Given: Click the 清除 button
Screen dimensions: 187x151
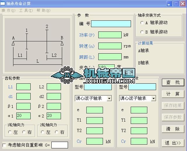Looking at the screenshot, I should pos(173,129).
